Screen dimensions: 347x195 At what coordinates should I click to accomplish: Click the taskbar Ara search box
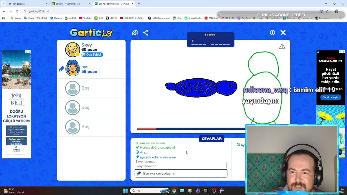coord(150,191)
